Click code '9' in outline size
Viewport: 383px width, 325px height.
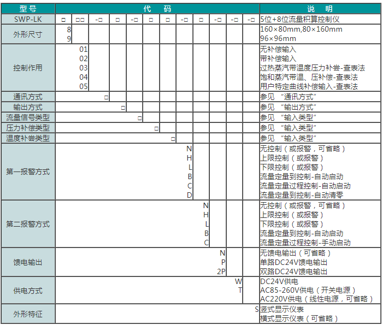[69, 39]
